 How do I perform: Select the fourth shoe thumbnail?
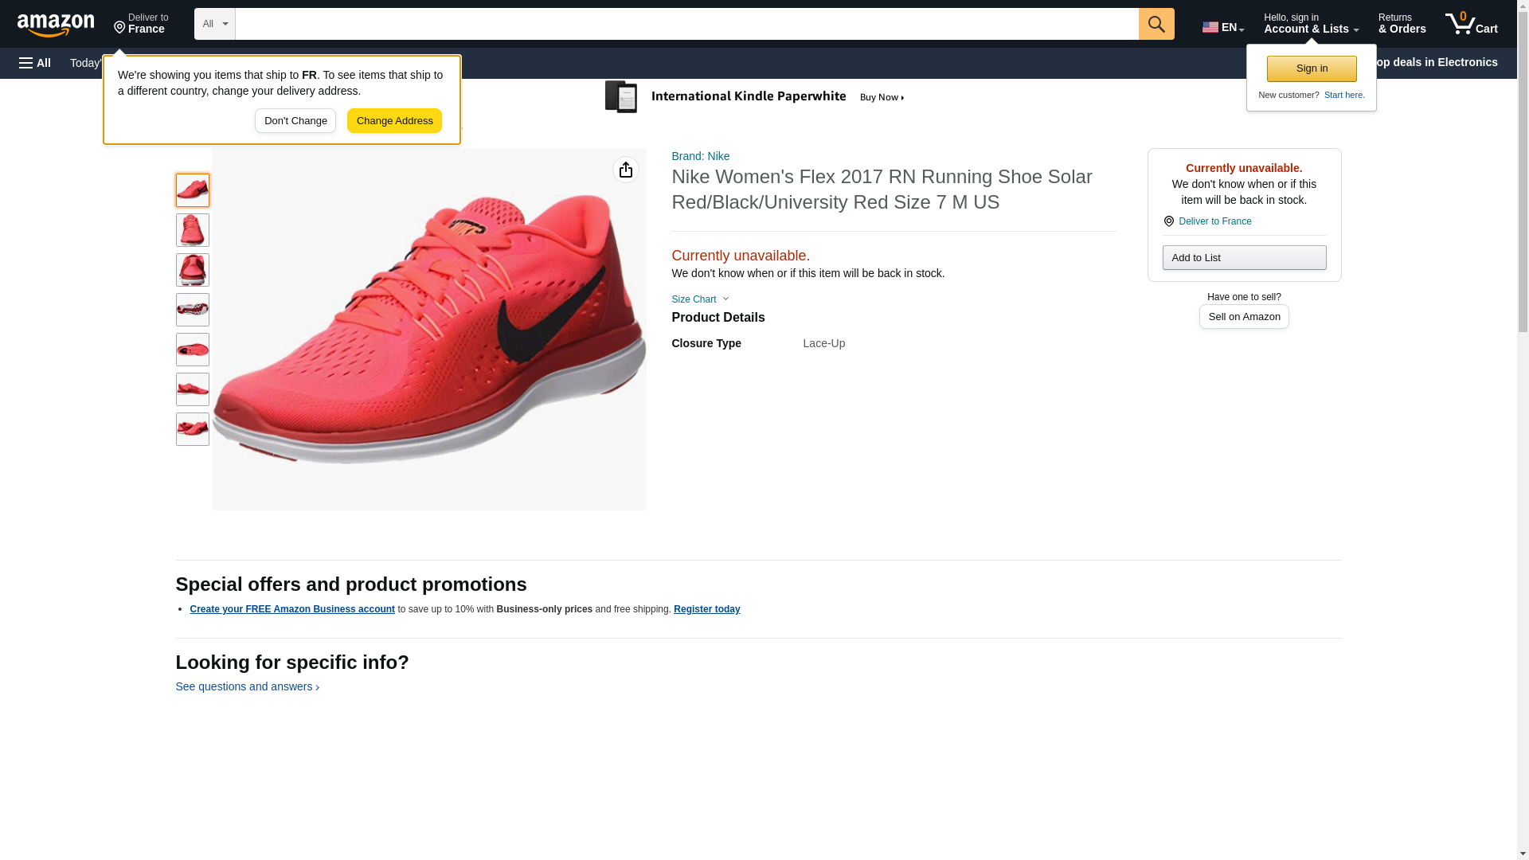click(x=192, y=310)
